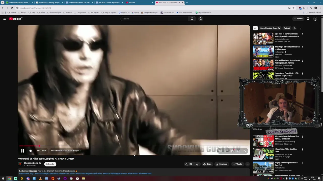Screen dimensions: 323x181
Task: Click the Create button
Action: point(298,19)
